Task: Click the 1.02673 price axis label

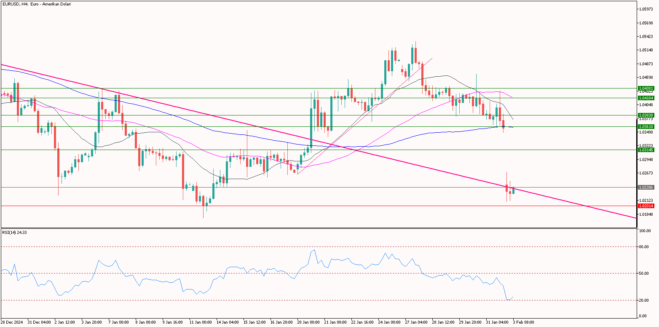Action: pos(646,173)
